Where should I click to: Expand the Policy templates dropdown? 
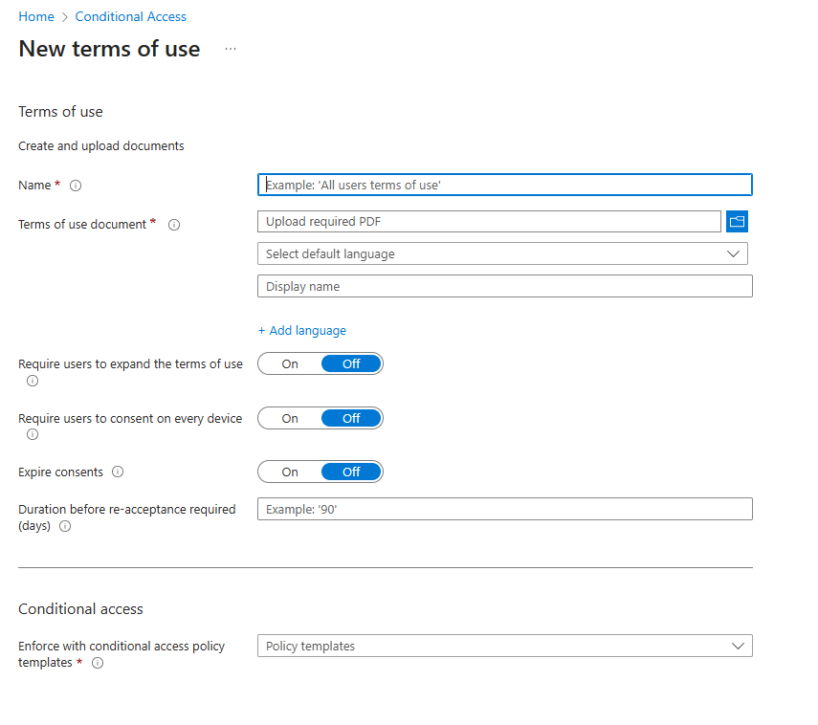(x=504, y=646)
